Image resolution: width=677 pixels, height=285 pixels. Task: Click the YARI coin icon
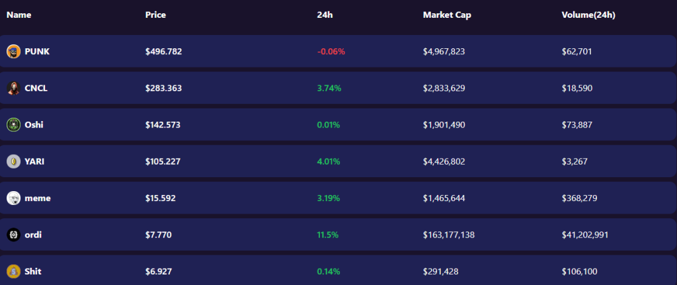(13, 161)
